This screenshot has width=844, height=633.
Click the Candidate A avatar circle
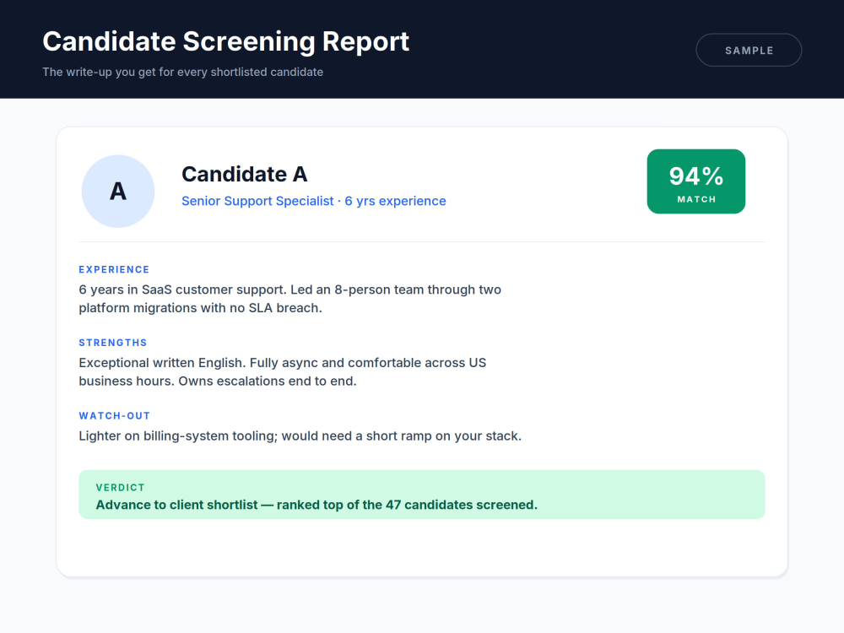118,191
